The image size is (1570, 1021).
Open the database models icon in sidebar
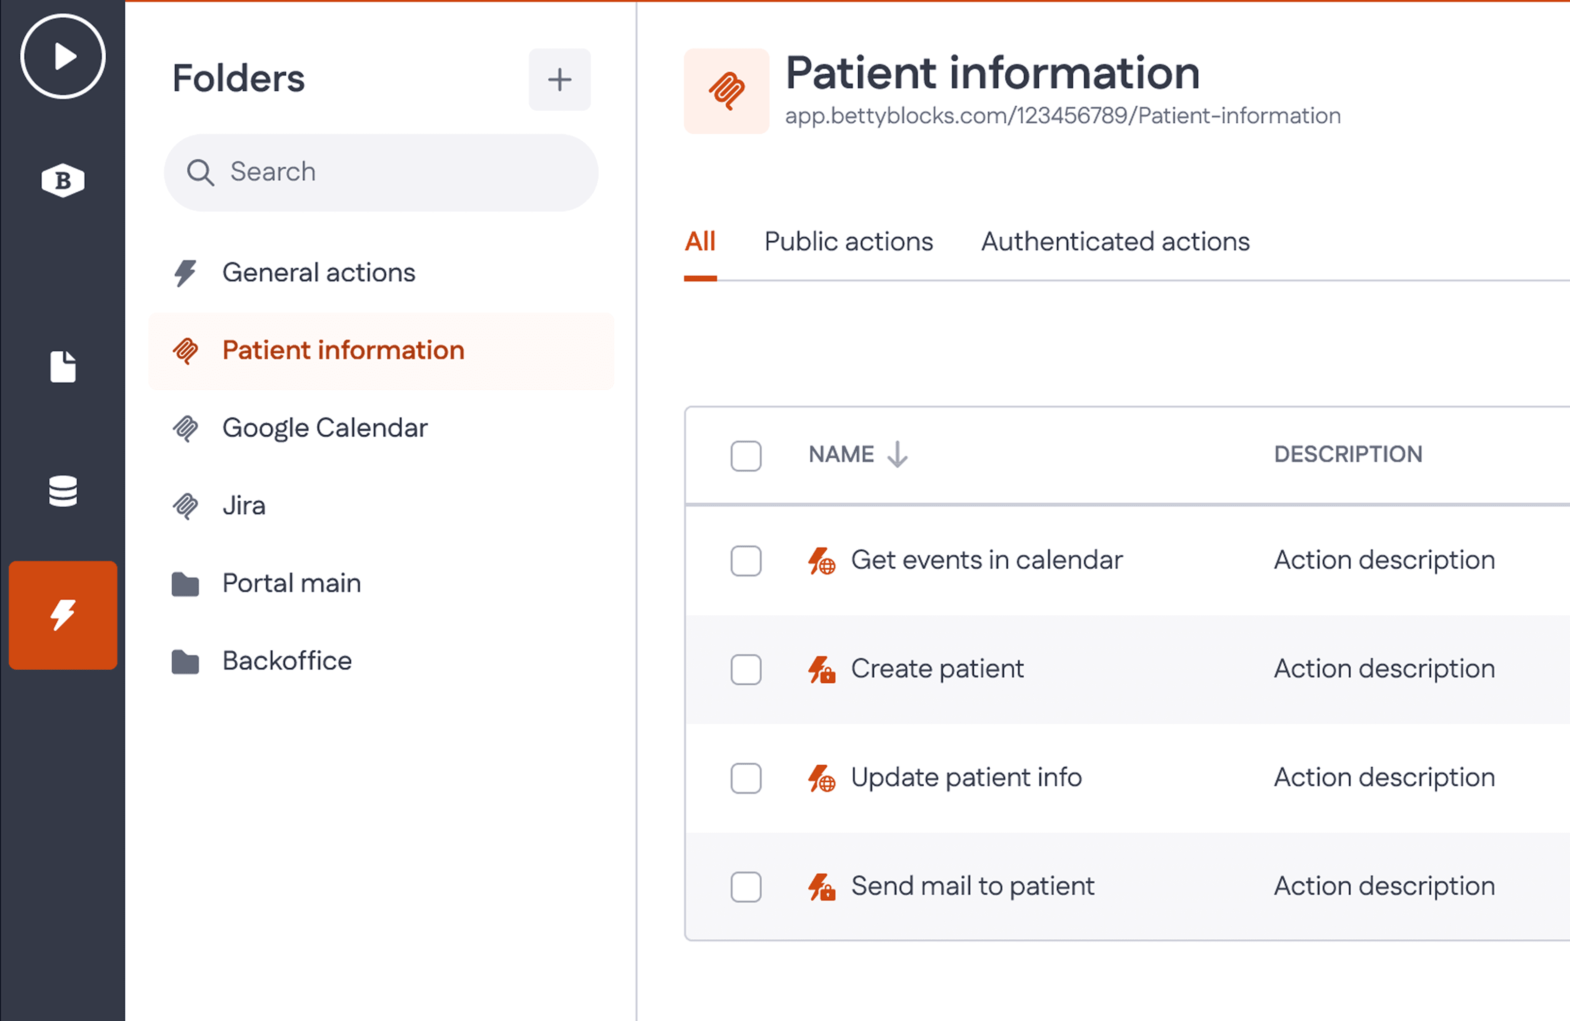click(x=63, y=491)
